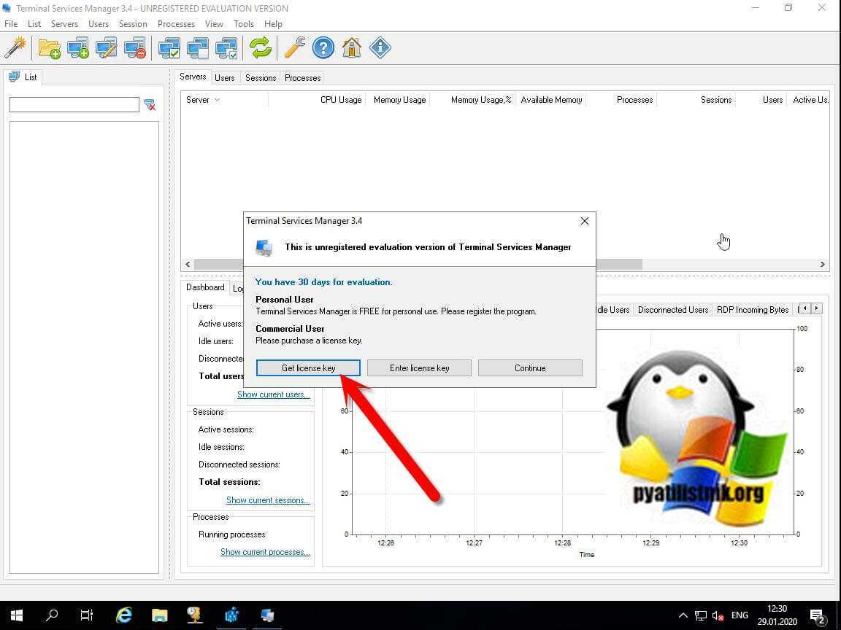Click the edit server pencil icon

point(107,48)
